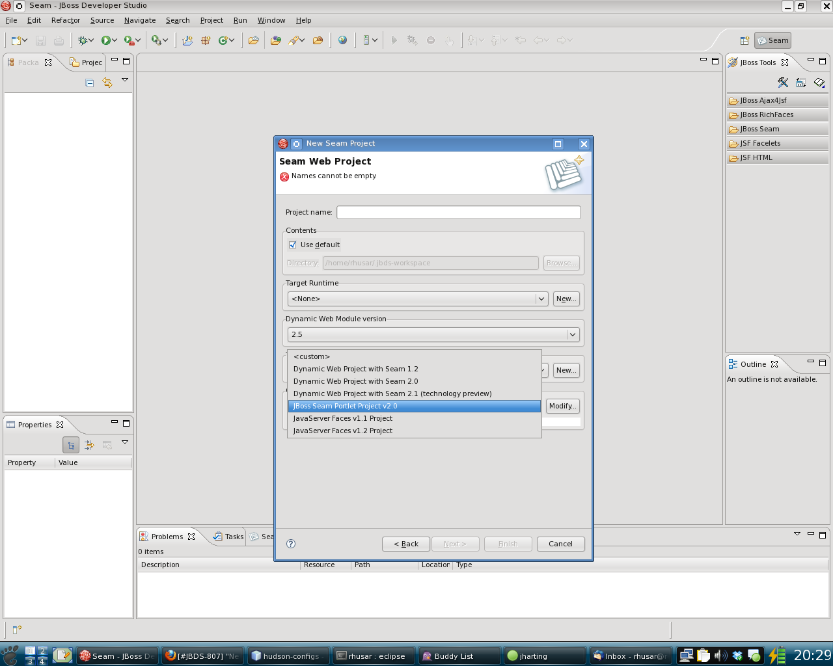Viewport: 833px width, 666px height.
Task: Click the green Run button icon
Action: [x=105, y=40]
